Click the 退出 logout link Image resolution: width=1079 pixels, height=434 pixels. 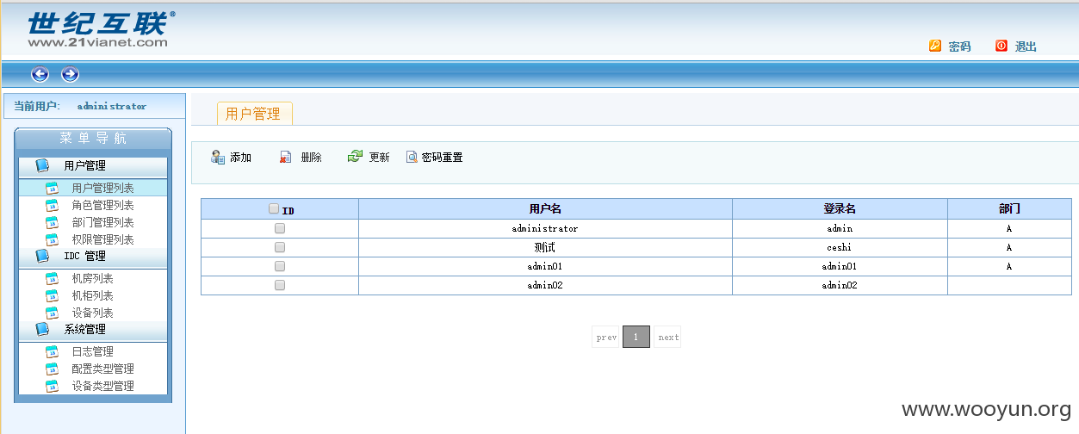coord(1026,46)
